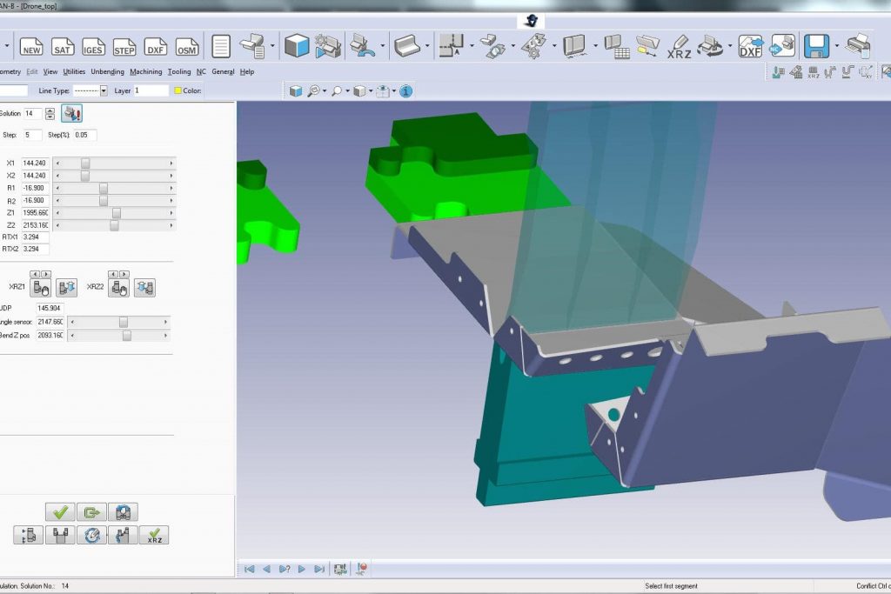Open the Machining menu
Screen dimensions: 891x594
pos(146,71)
